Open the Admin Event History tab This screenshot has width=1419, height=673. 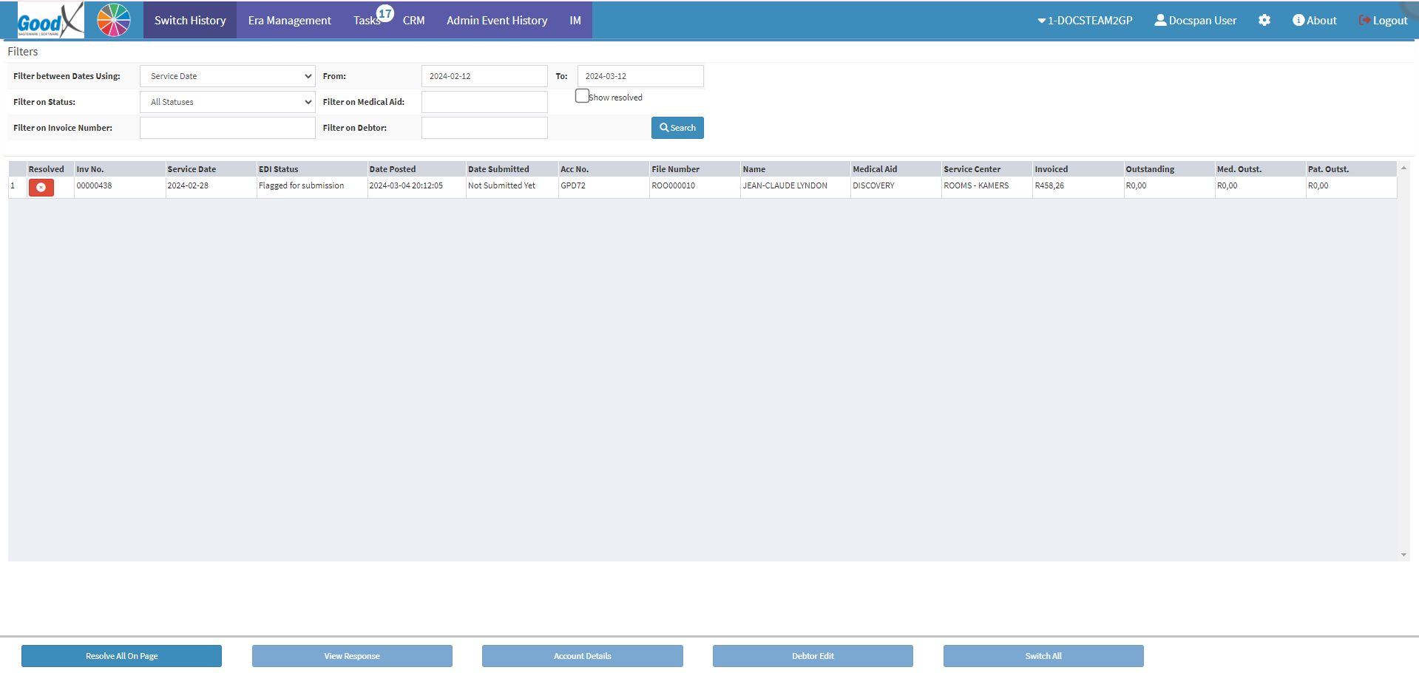(x=496, y=21)
